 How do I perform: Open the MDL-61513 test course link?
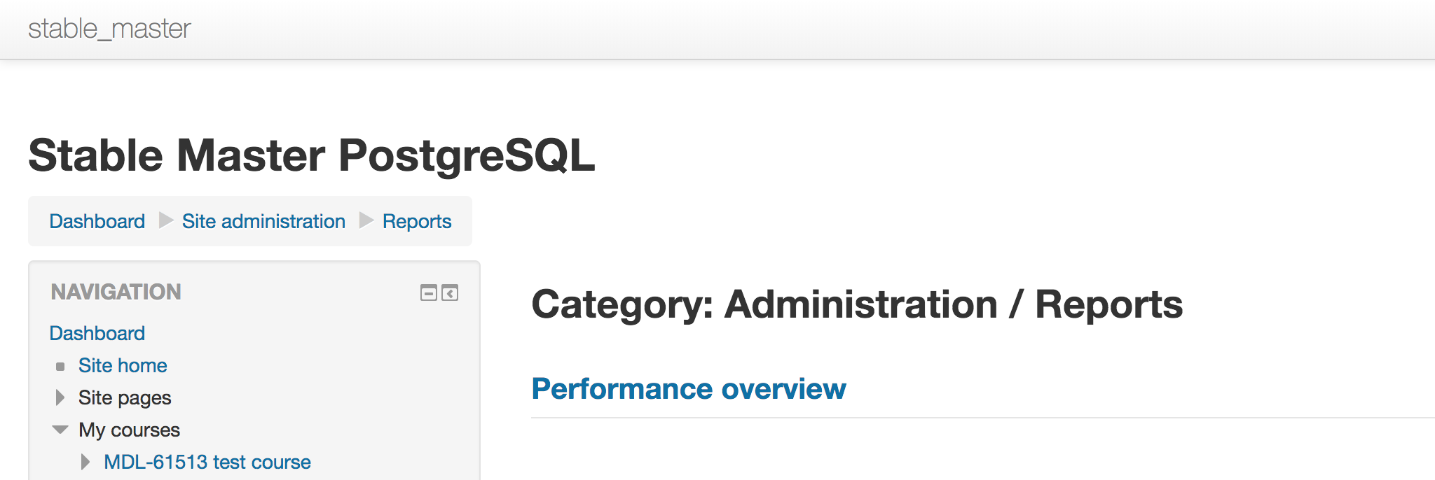207,462
